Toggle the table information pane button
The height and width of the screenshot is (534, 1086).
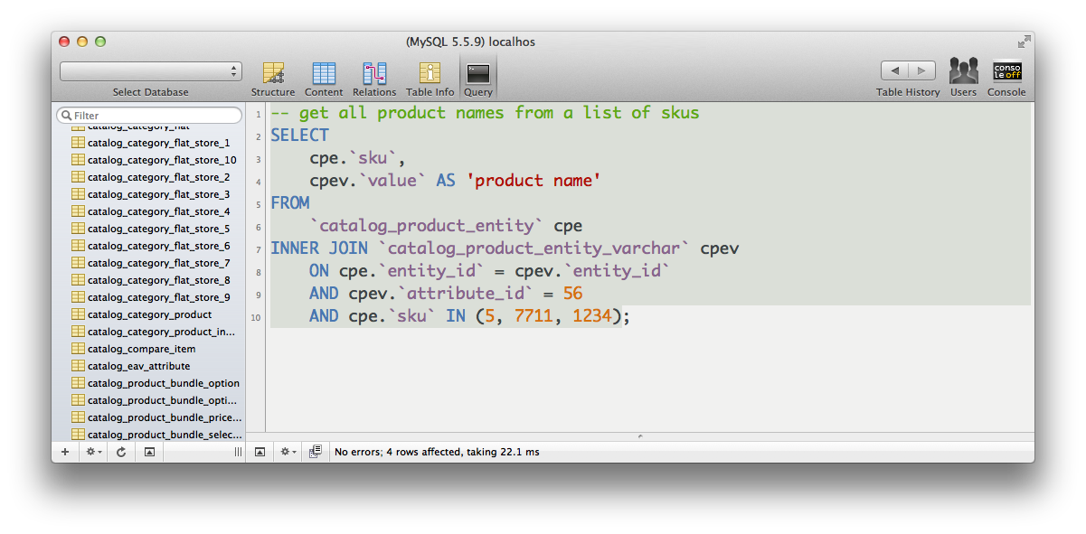(149, 452)
